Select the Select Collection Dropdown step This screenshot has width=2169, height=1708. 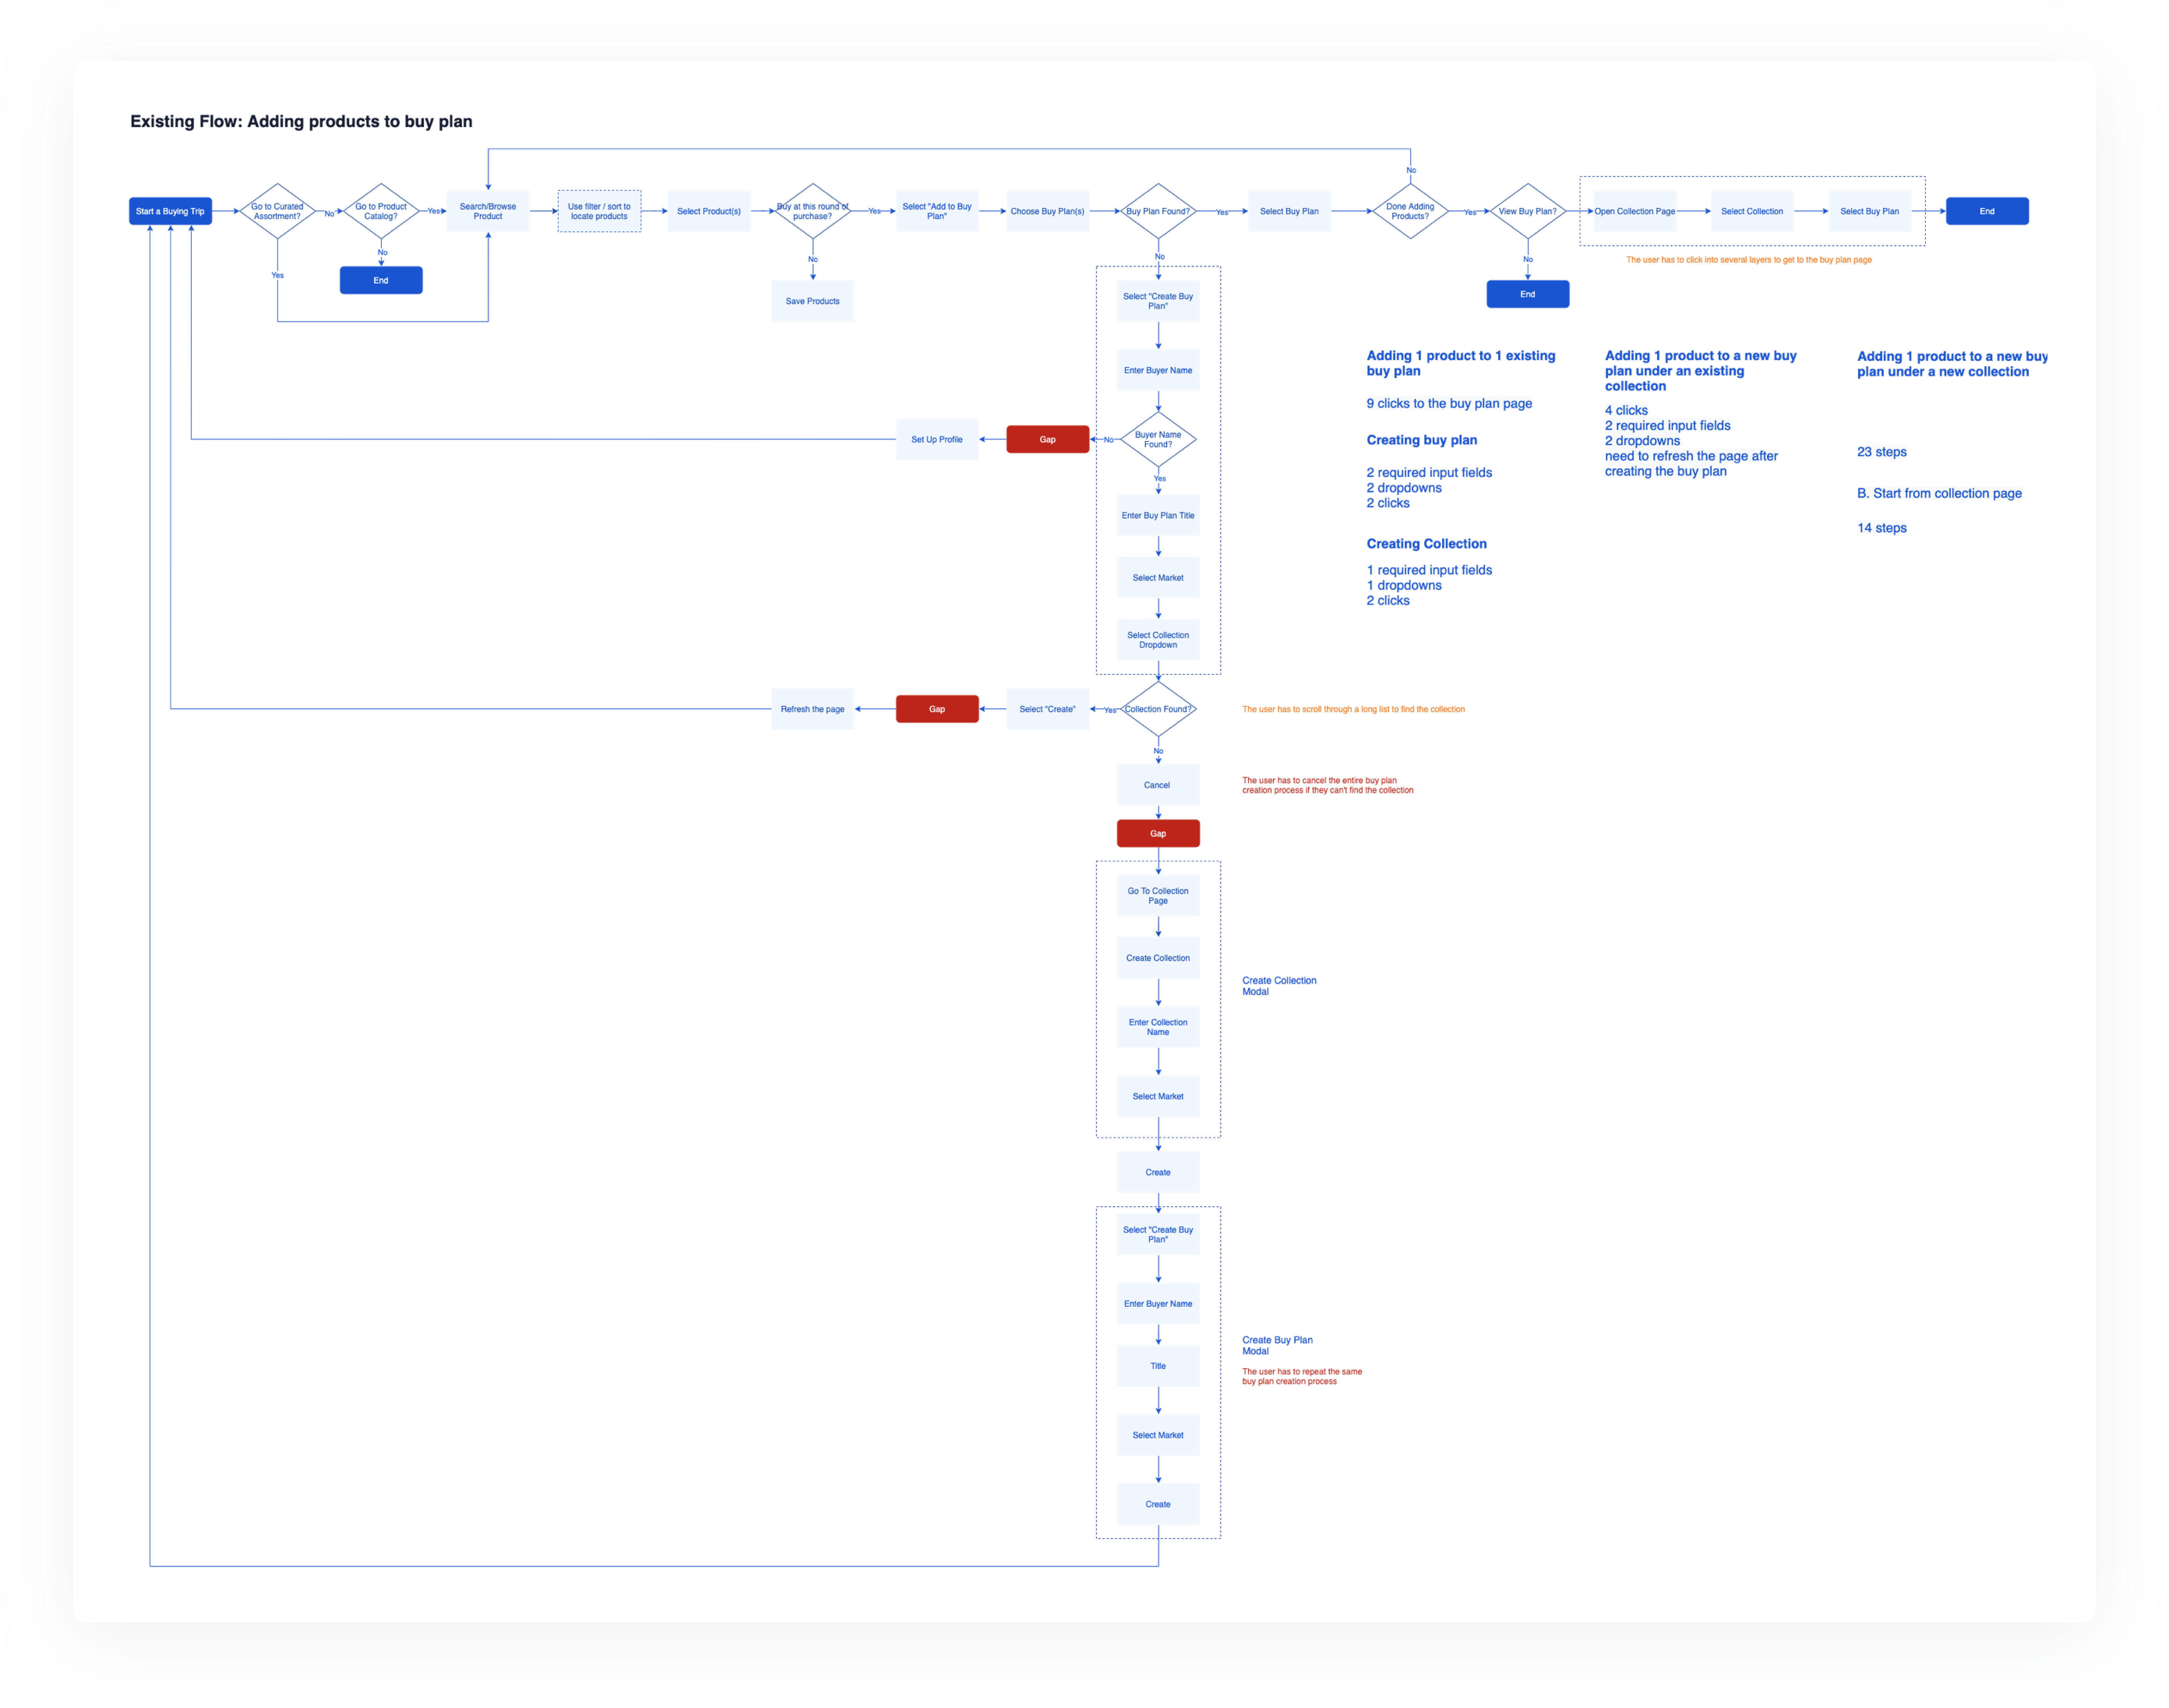click(1158, 640)
